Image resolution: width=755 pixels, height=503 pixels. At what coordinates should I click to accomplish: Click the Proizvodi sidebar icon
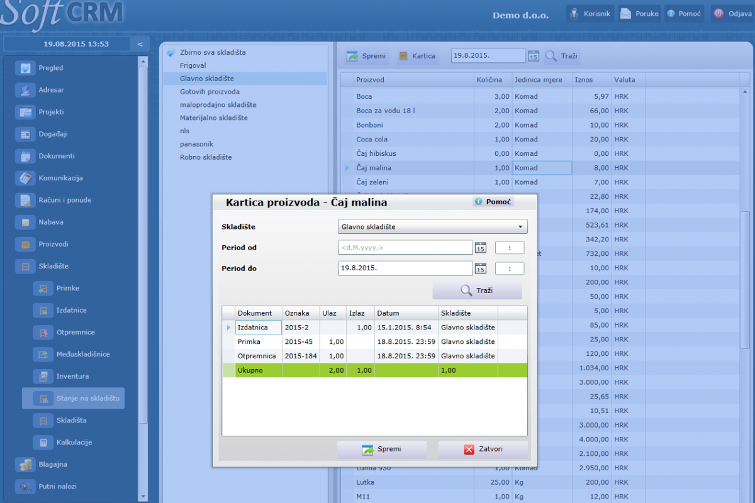click(x=25, y=244)
